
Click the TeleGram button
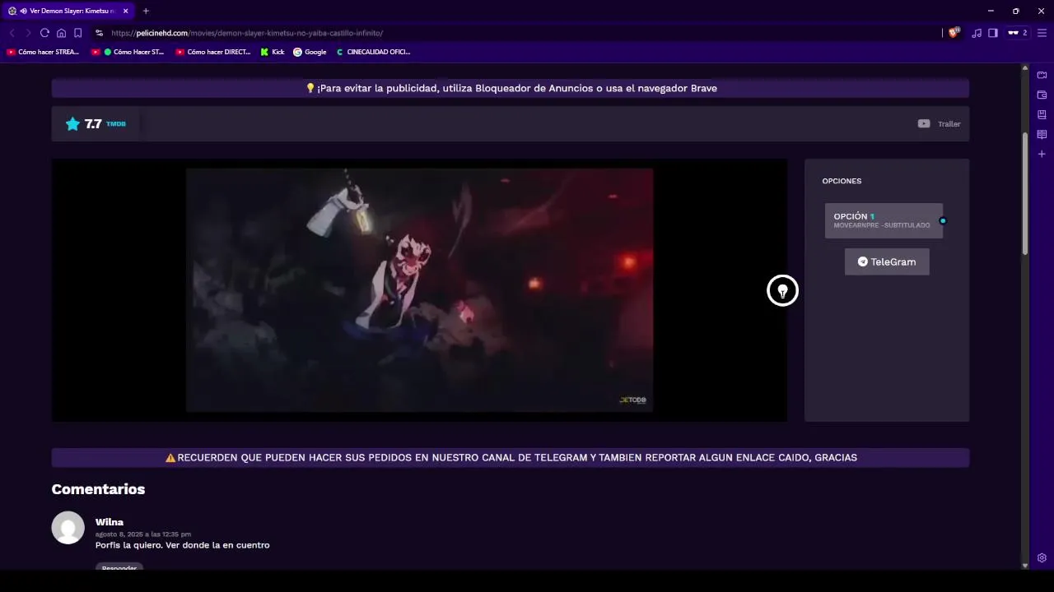[887, 261]
